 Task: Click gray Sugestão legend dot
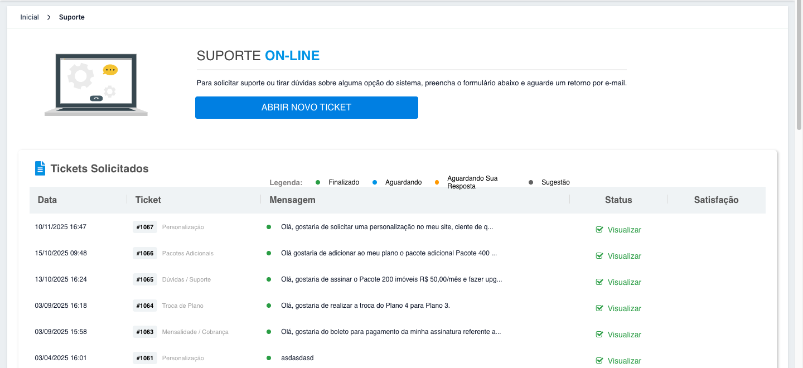531,182
